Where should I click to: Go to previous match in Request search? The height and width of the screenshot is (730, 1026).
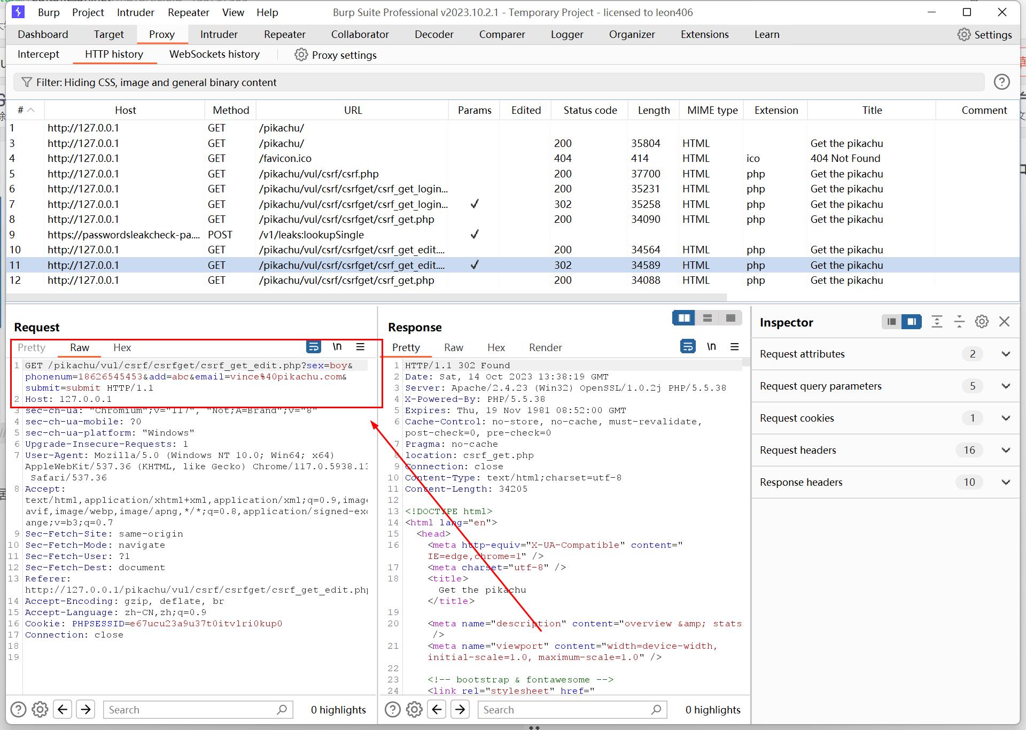pyautogui.click(x=63, y=710)
